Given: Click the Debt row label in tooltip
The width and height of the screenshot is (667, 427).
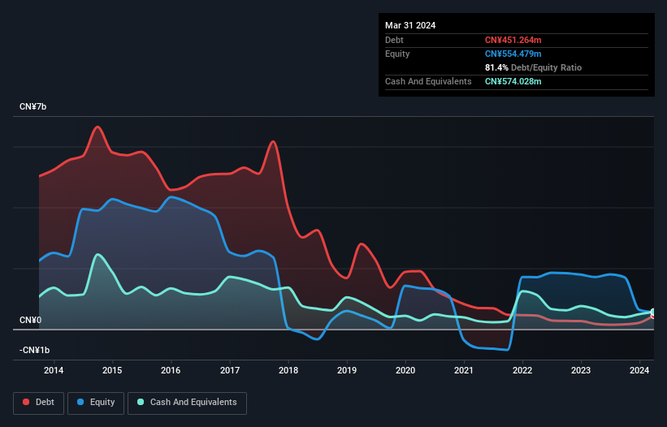Looking at the screenshot, I should coord(394,40).
